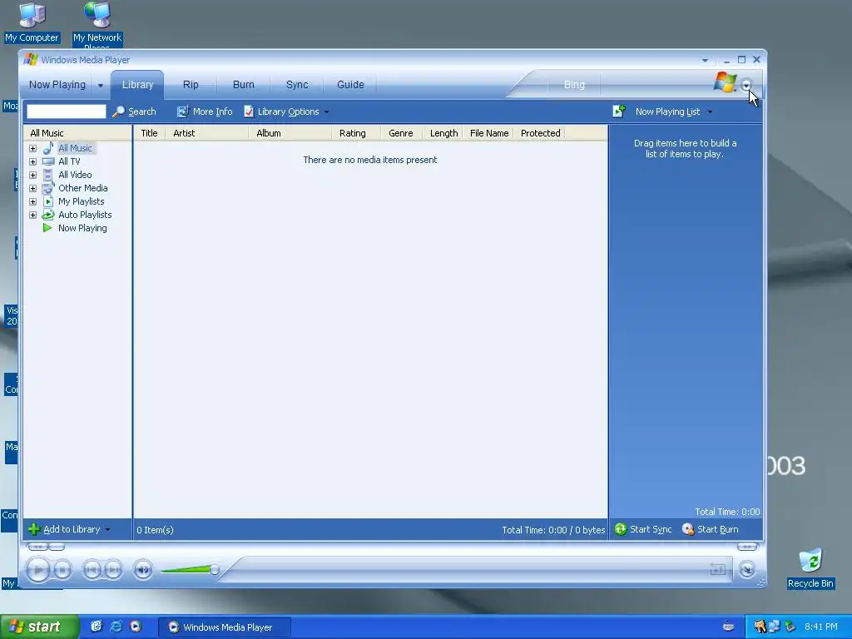Select All Music in the tree
Viewport: 852px width, 639px height.
[x=75, y=148]
